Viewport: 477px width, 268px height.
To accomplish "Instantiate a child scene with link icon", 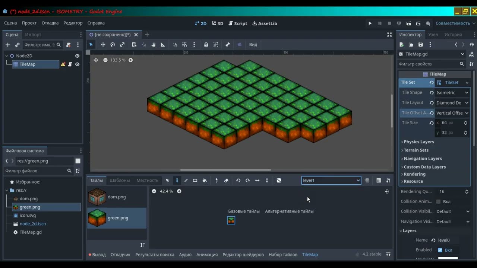I will pos(17,45).
